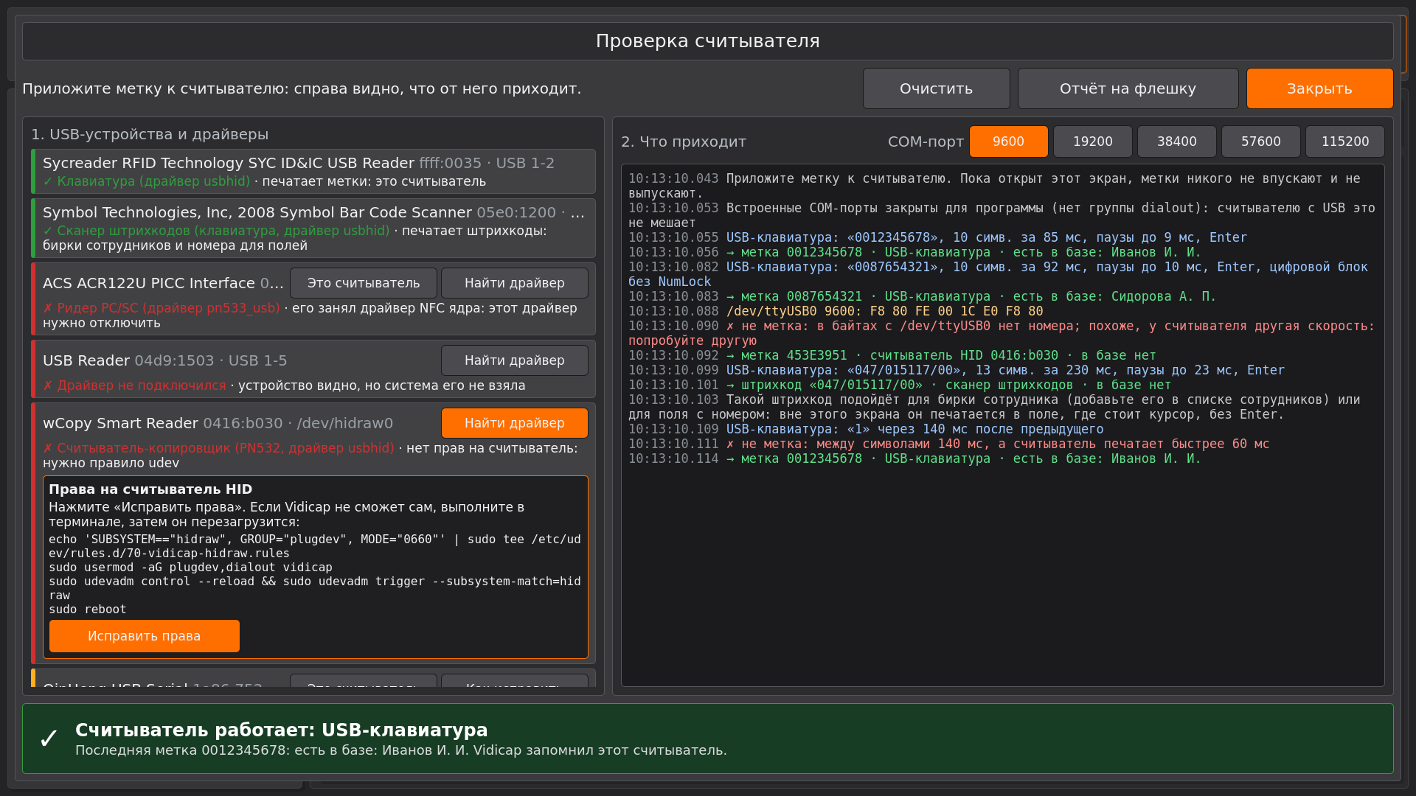This screenshot has height=796, width=1416.
Task: Click the Исправить права button
Action: click(x=145, y=636)
